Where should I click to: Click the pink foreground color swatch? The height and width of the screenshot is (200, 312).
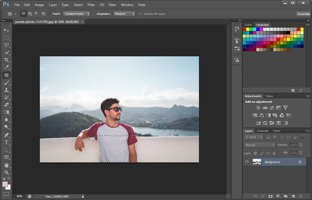pos(5,184)
